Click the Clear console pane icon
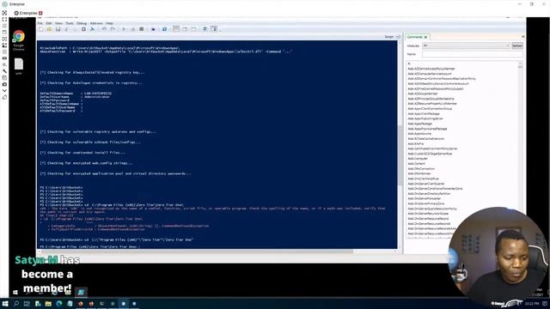The width and height of the screenshot is (550, 309). (x=92, y=29)
